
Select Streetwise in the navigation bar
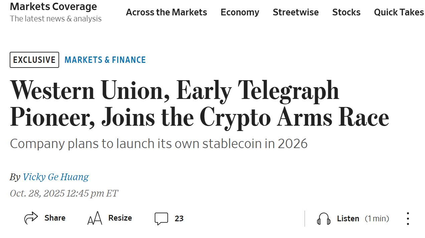pyautogui.click(x=295, y=12)
